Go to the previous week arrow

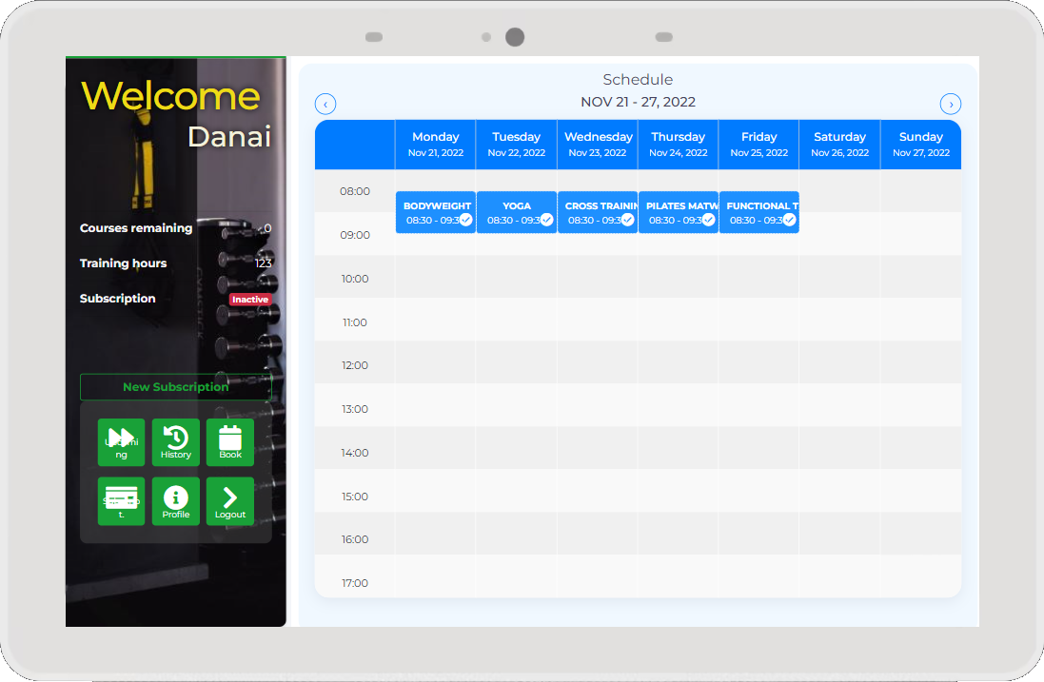tap(325, 104)
